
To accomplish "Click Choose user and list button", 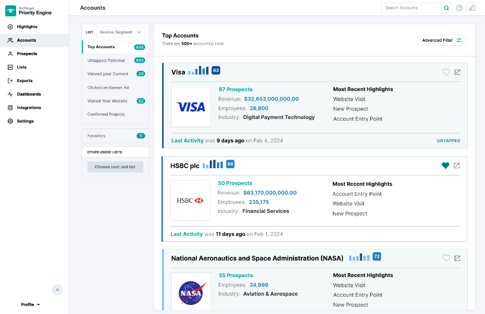I will [115, 167].
